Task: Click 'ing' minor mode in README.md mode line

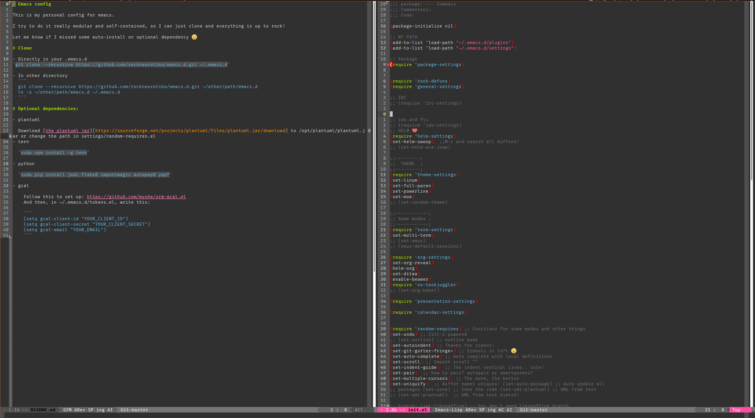Action: (100, 410)
